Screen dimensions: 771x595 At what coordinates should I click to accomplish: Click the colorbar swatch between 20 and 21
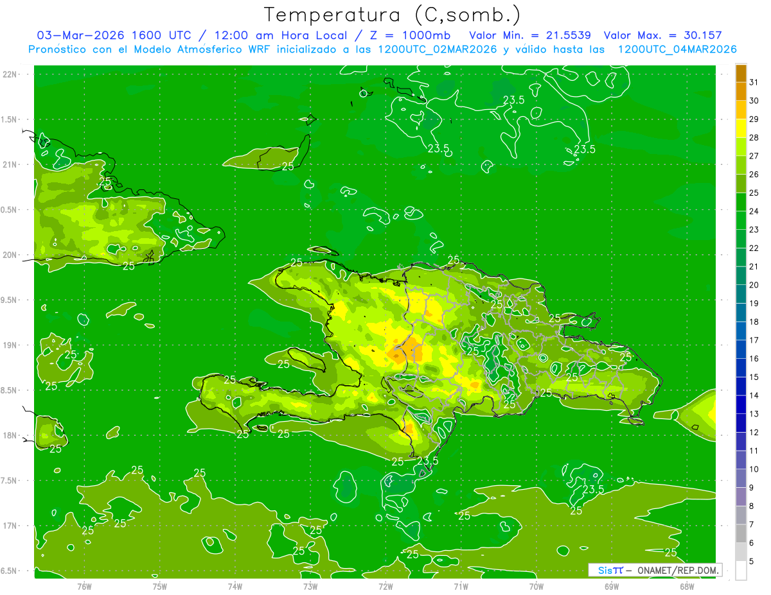coord(741,276)
